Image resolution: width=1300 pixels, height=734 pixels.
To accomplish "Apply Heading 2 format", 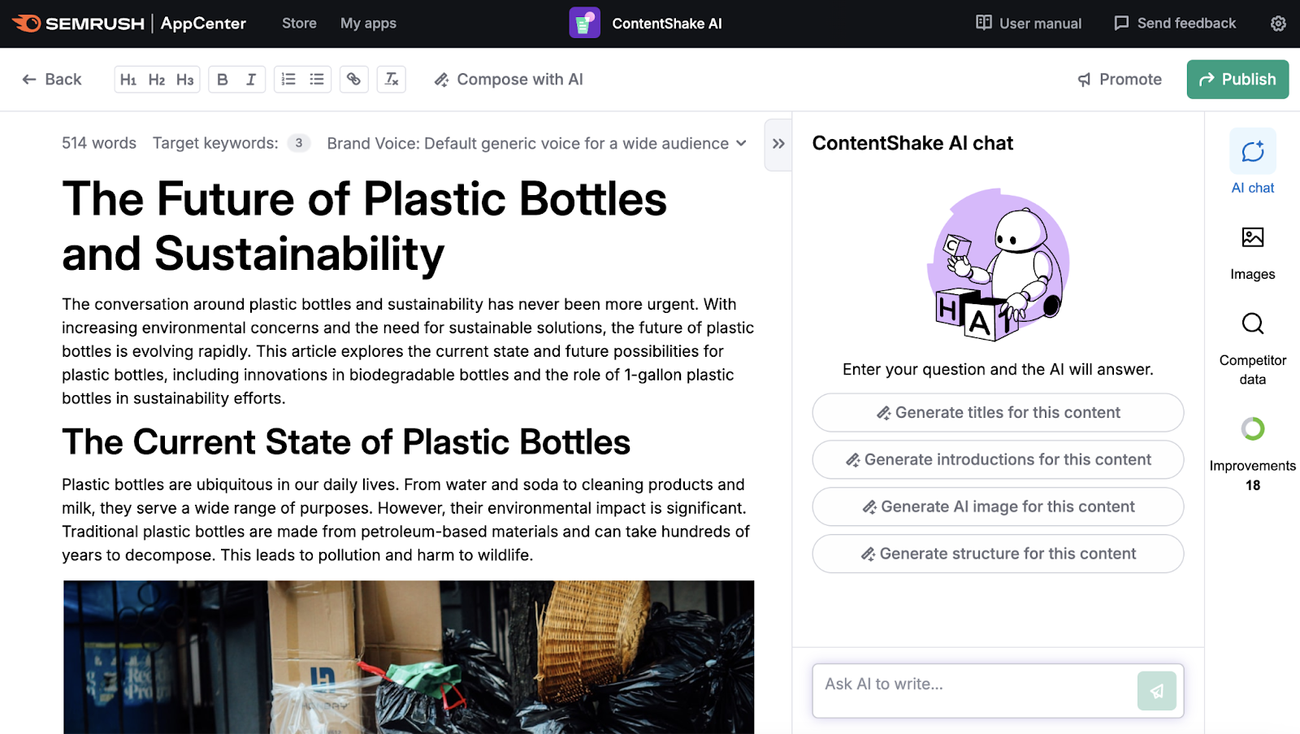I will point(157,80).
